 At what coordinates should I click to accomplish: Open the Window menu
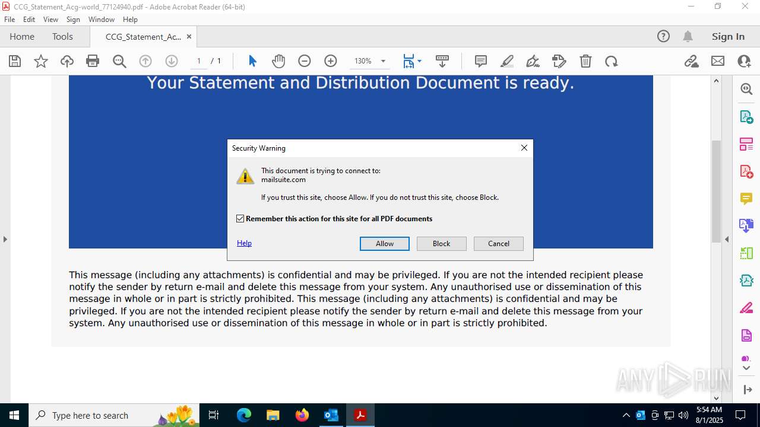(102, 20)
